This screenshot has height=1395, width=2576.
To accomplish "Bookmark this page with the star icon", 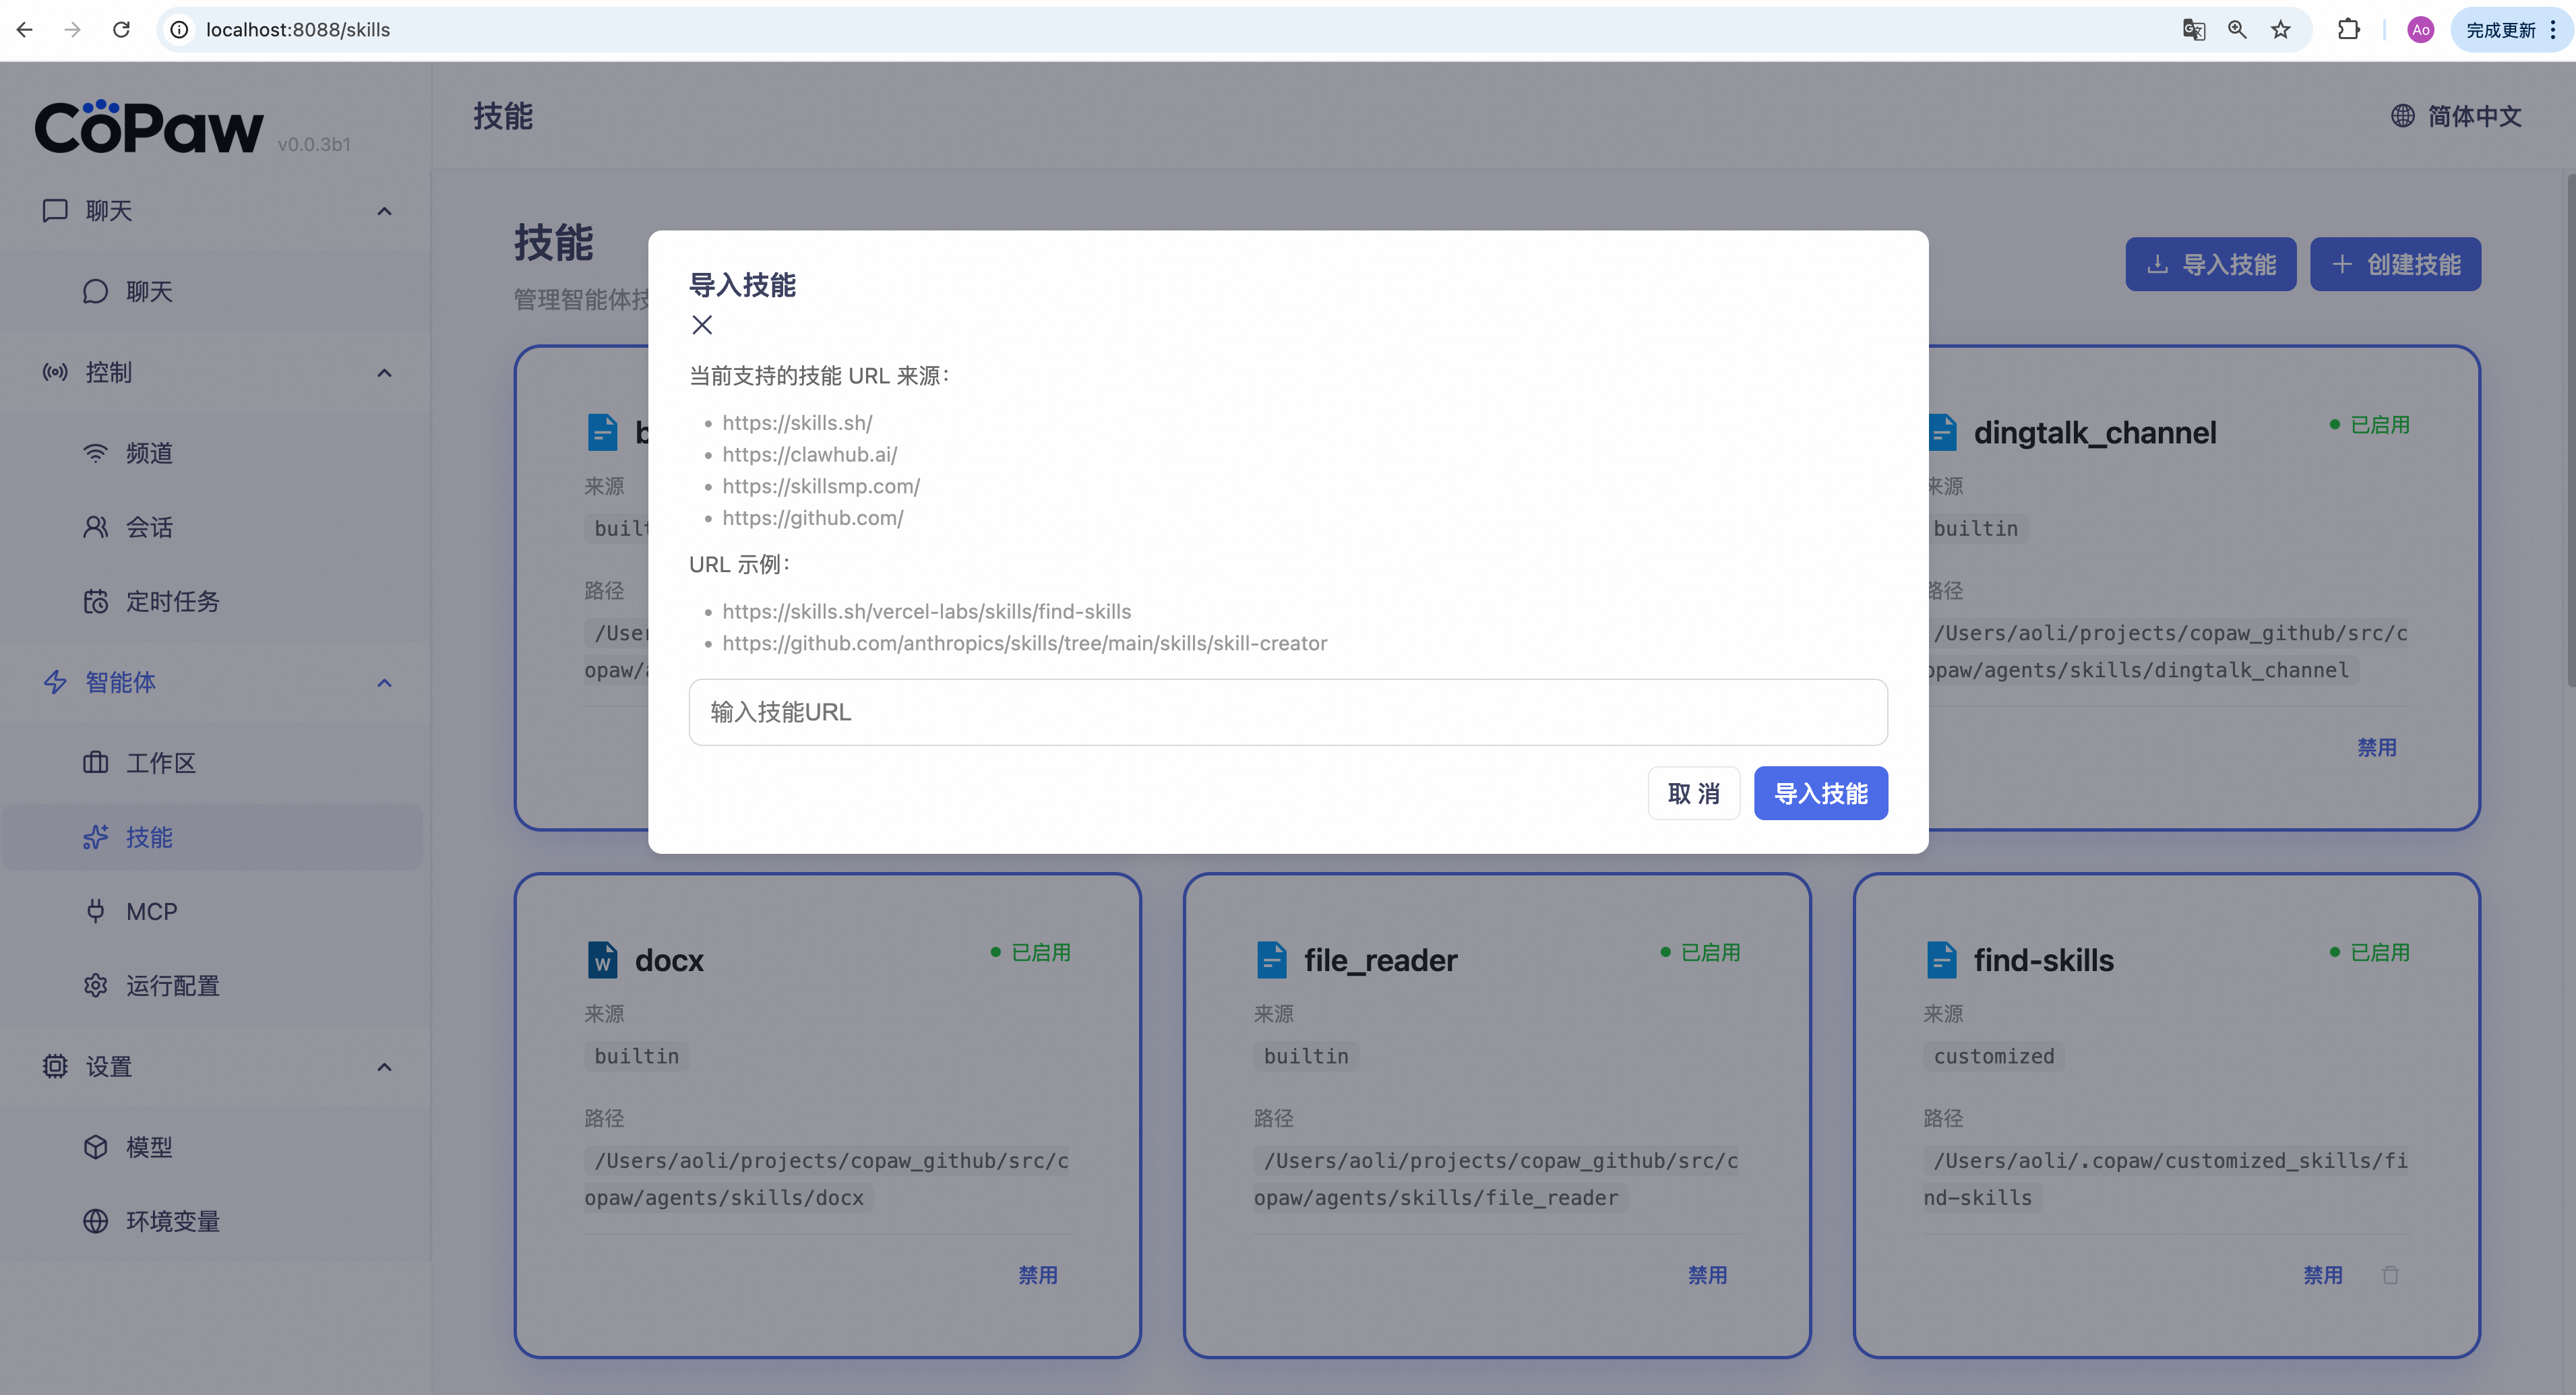I will coord(2281,30).
